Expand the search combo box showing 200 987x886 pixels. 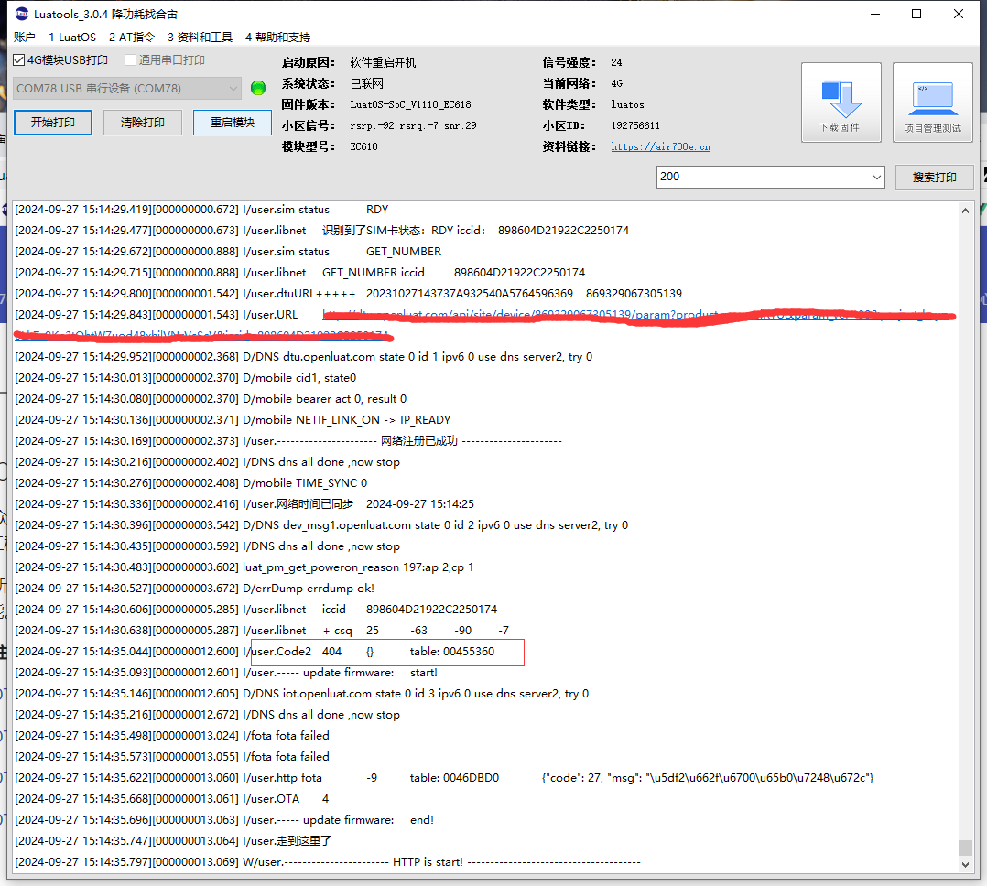876,178
